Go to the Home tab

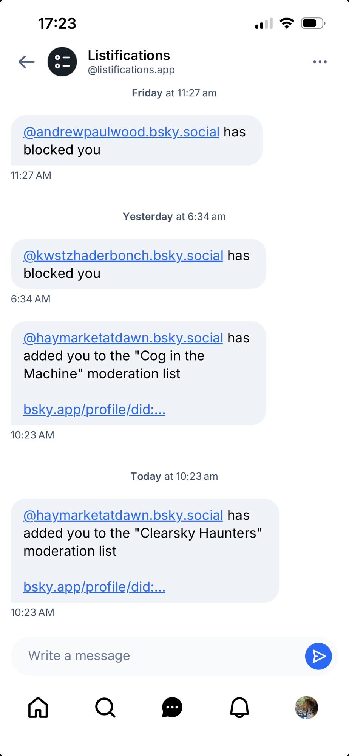point(38,707)
